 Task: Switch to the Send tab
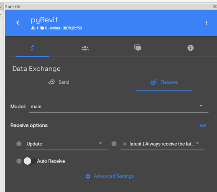coord(58,82)
